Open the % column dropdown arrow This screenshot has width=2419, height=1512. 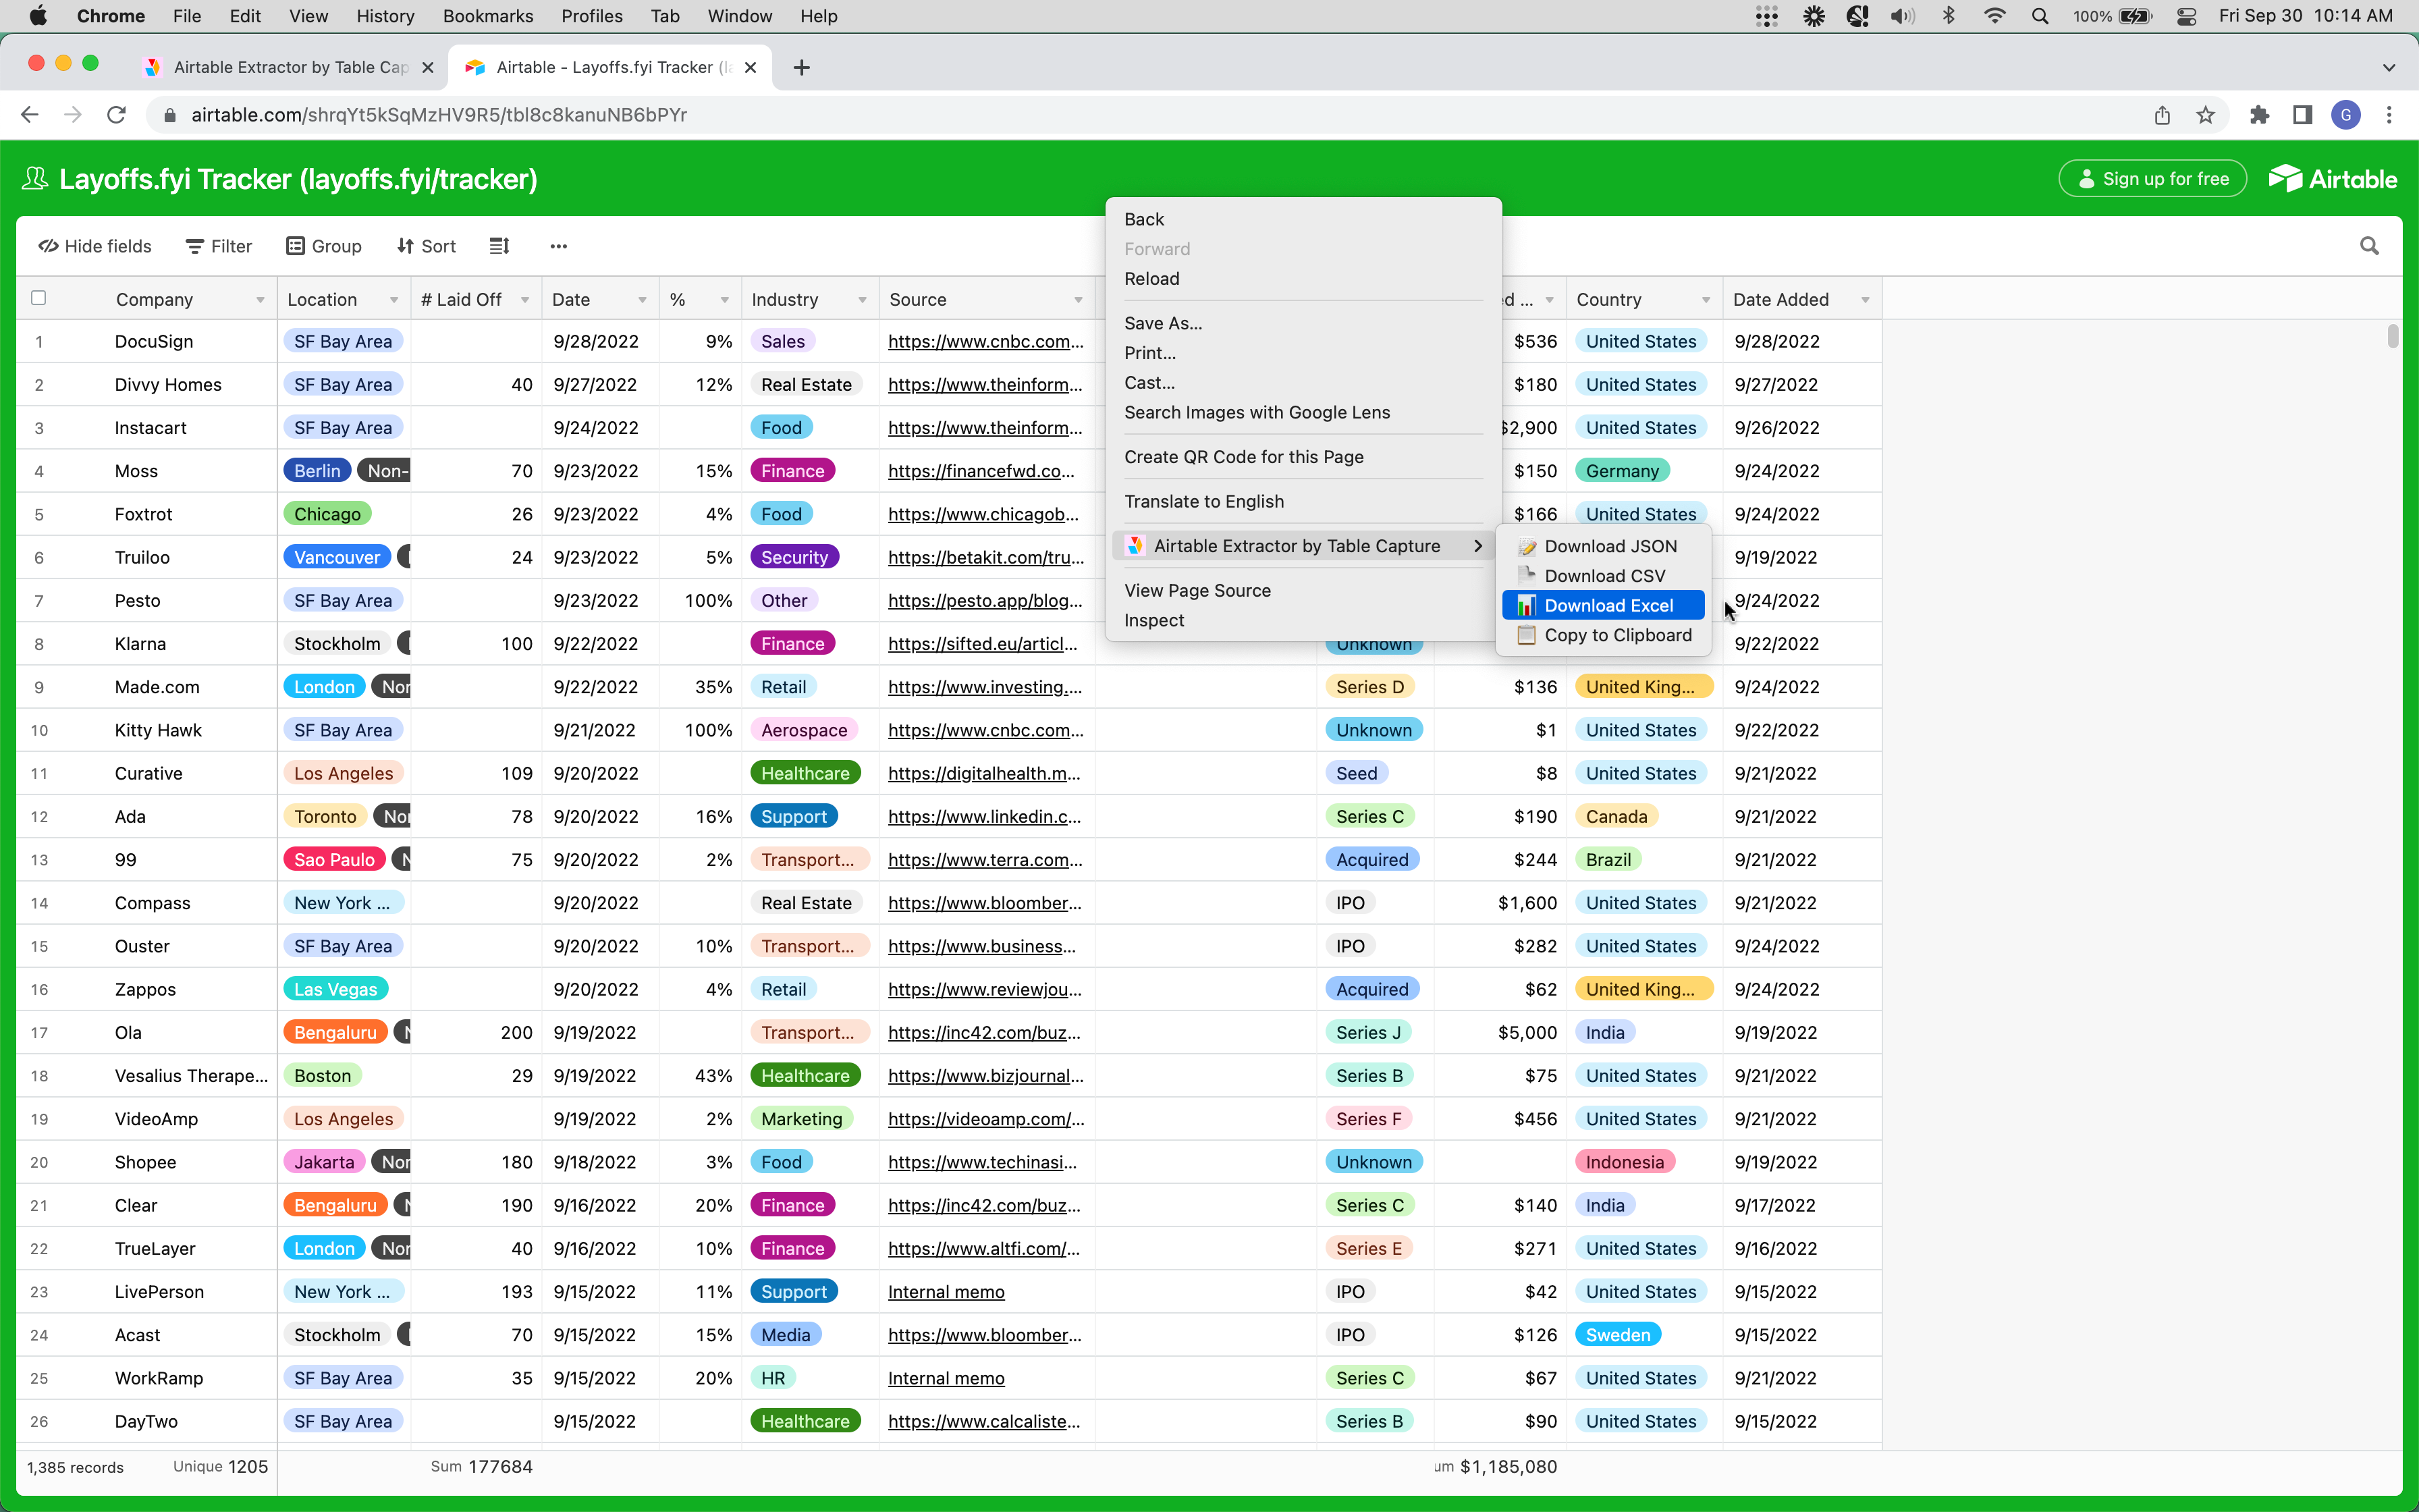(725, 300)
